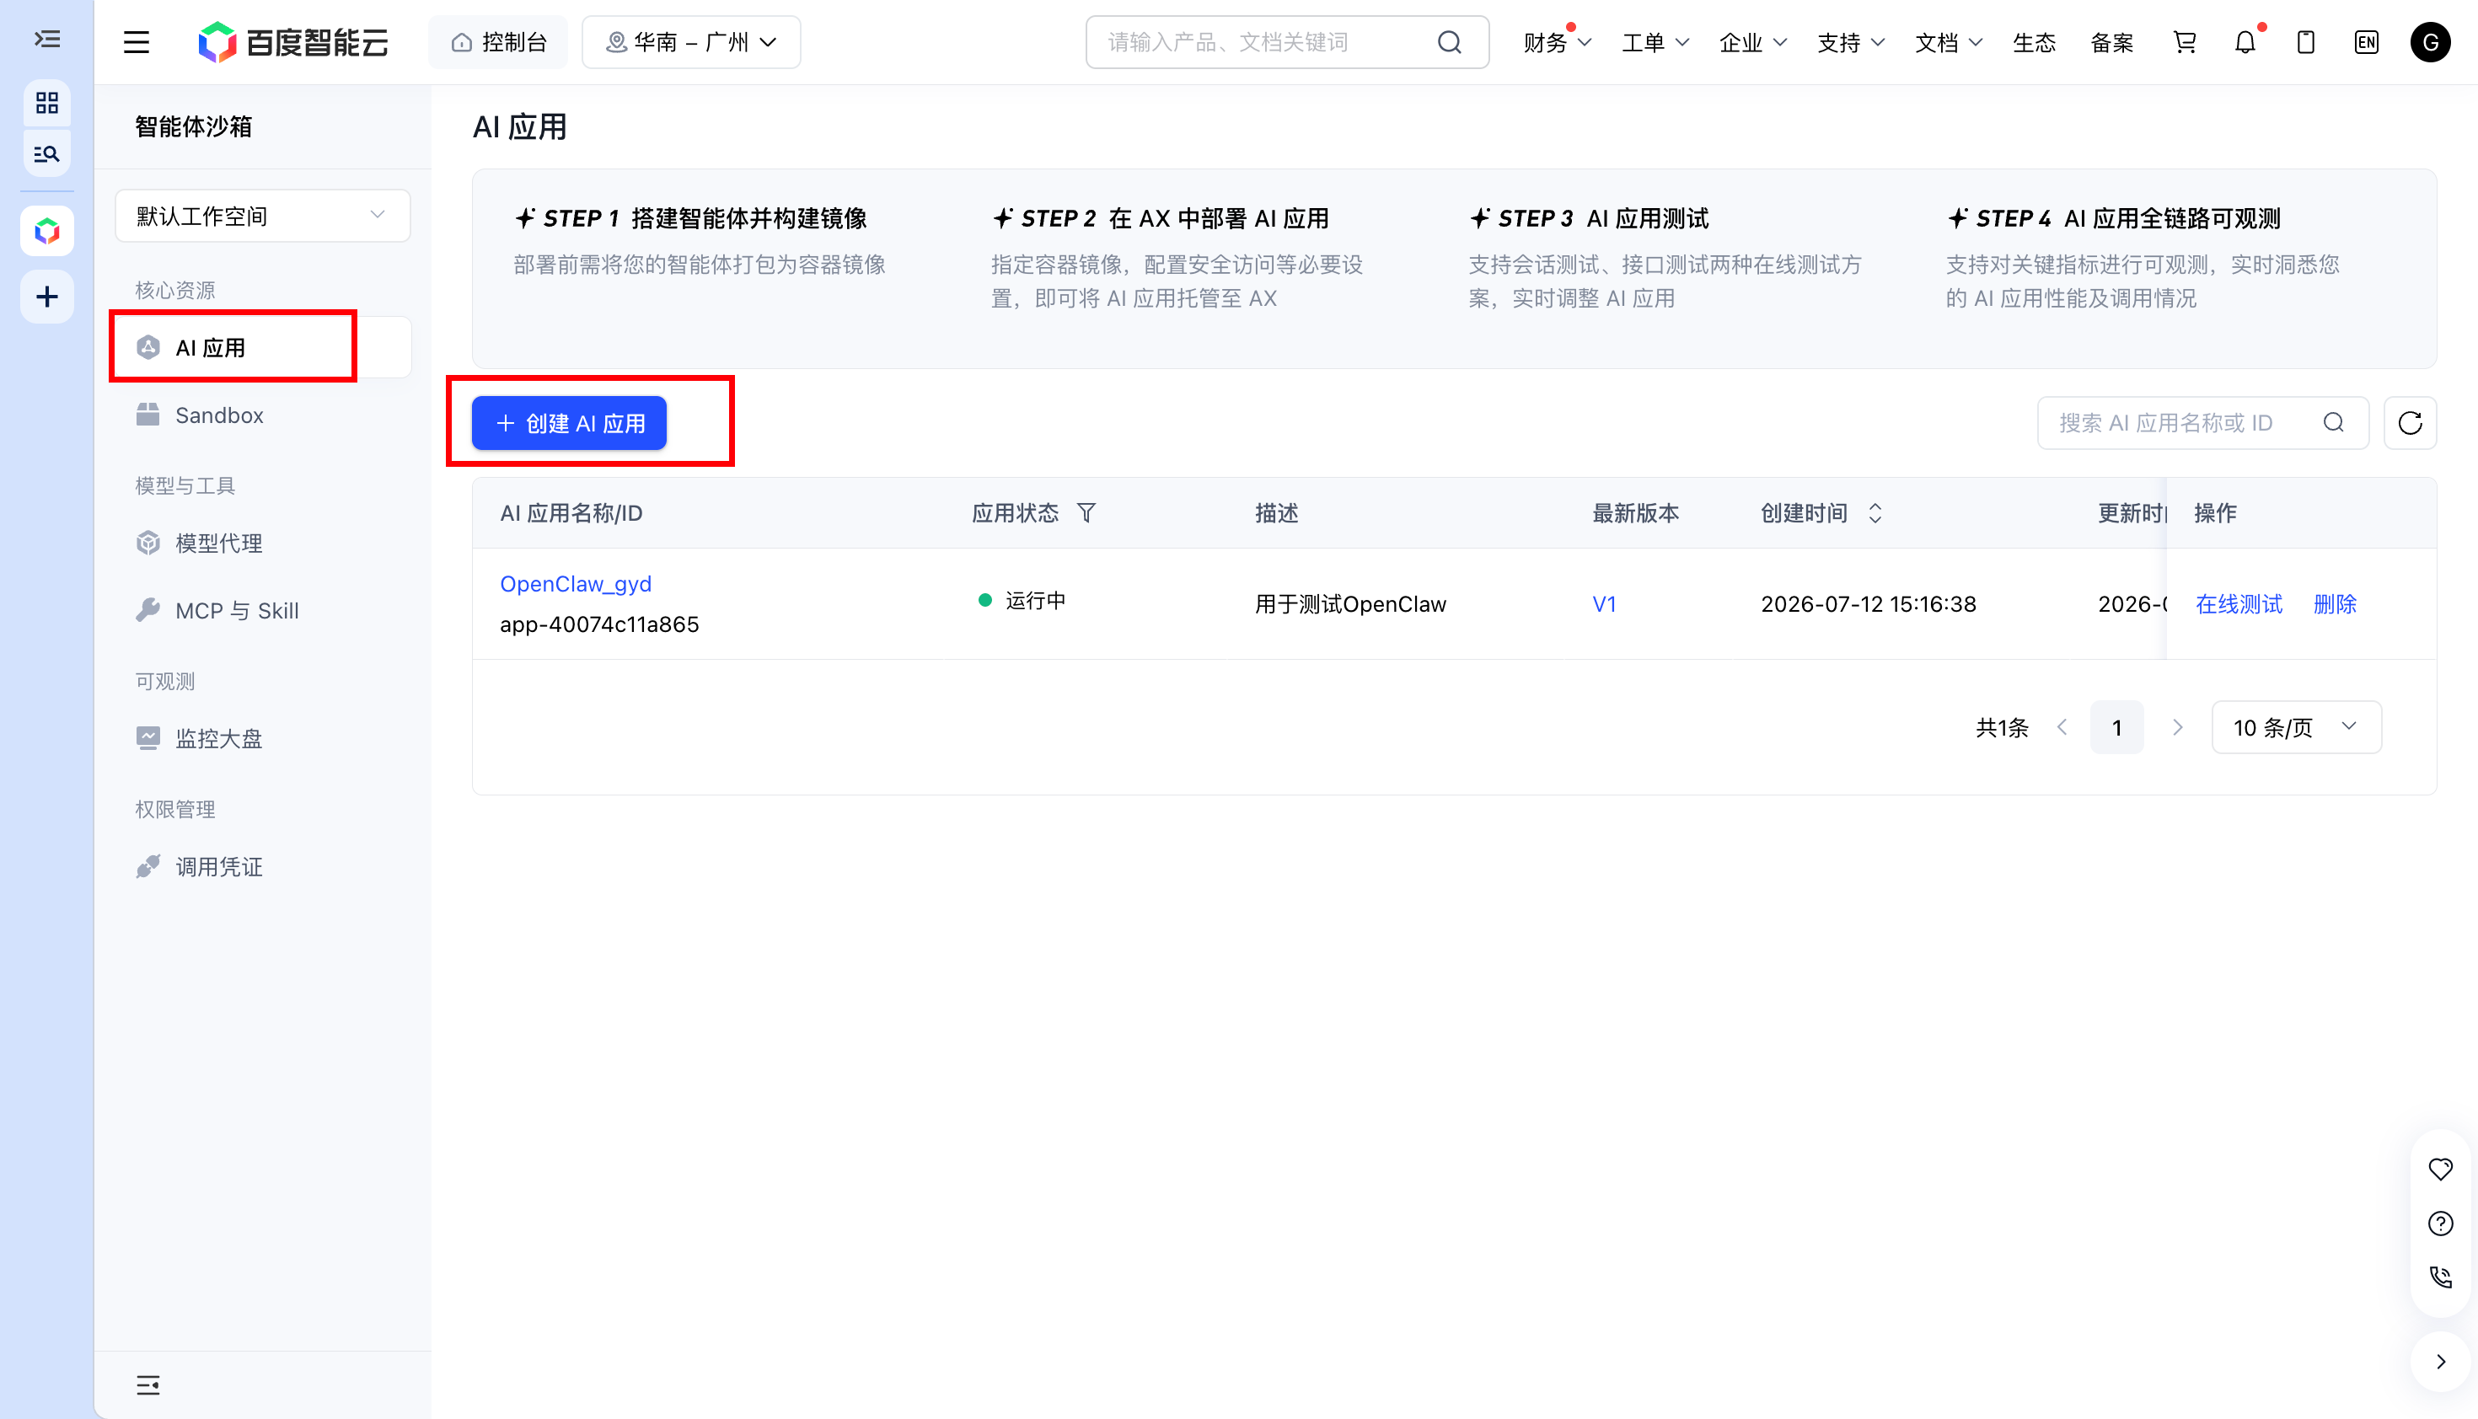The height and width of the screenshot is (1419, 2478).
Task: Click STEP 3 AI 应用测试 heading
Action: pos(1589,218)
